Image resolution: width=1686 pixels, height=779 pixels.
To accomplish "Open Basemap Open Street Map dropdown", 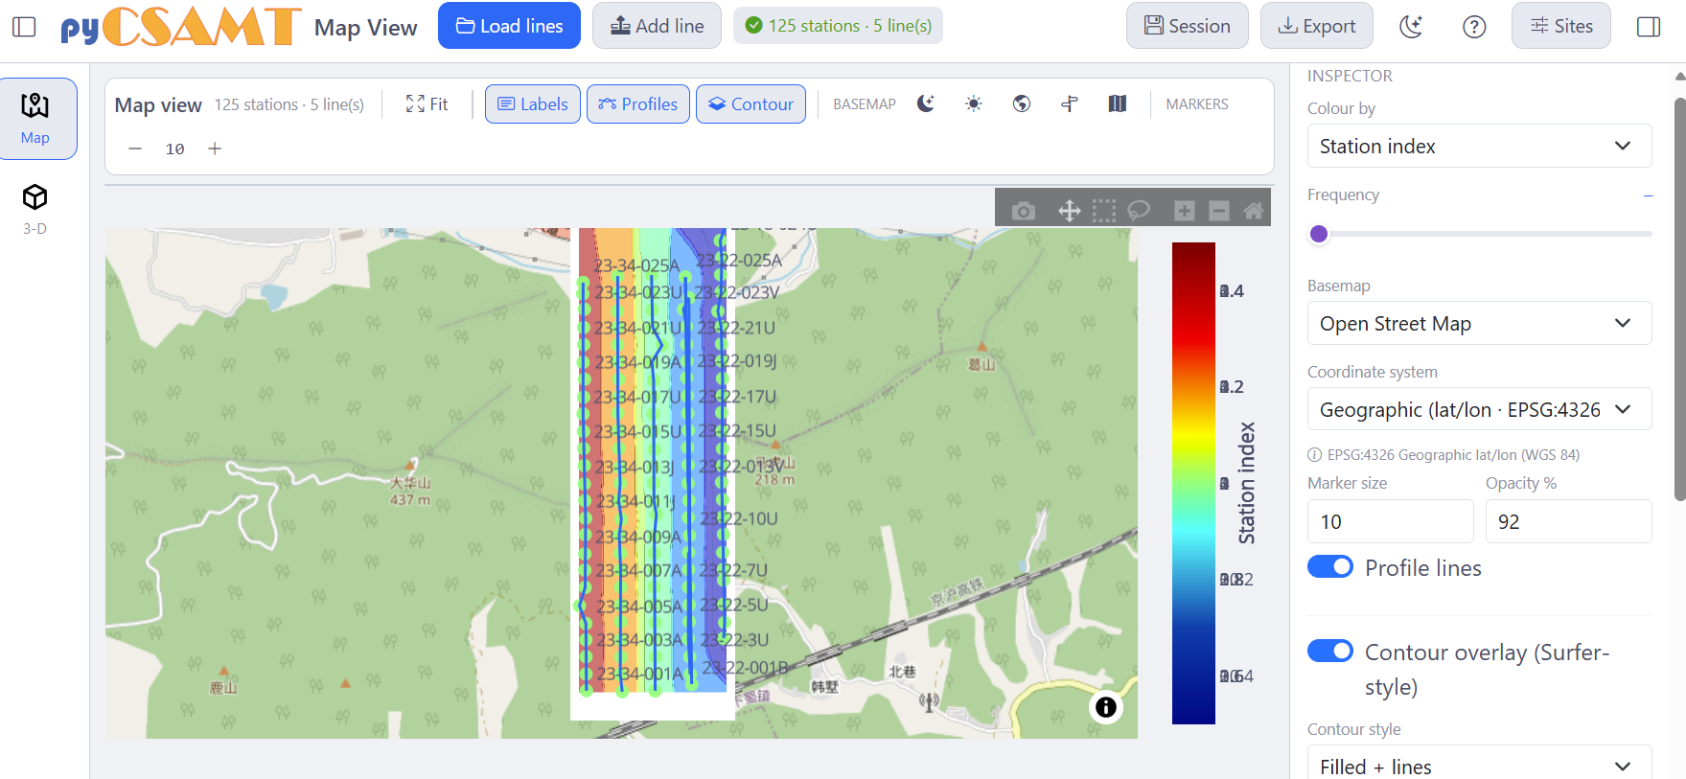I will point(1479,323).
